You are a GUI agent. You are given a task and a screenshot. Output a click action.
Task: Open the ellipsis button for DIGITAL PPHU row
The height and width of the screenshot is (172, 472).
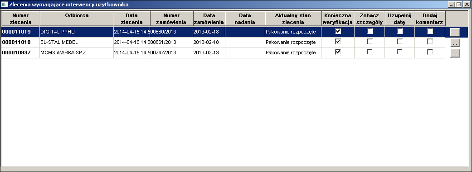pos(455,33)
